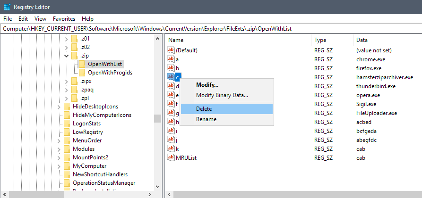Screen dimensions: 422x198
Task: Click the folder icon of .zip key
Action: pos(74,56)
